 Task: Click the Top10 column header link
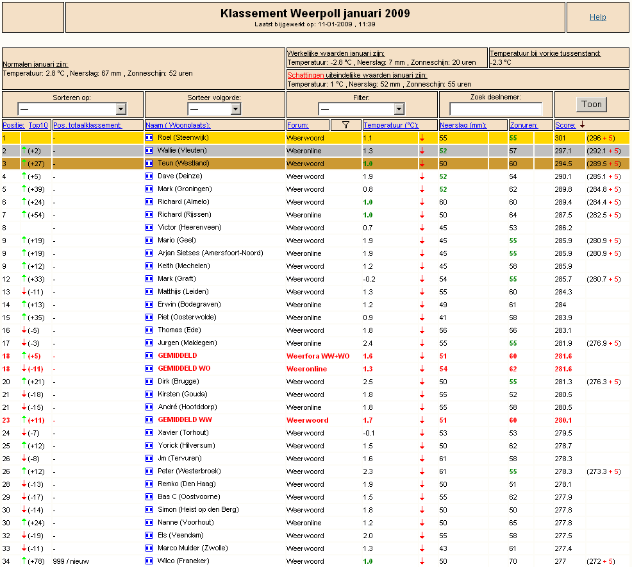(x=38, y=125)
